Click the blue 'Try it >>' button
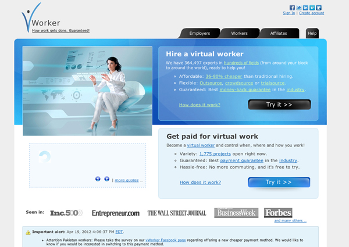The height and width of the screenshot is (247, 349). click(279, 182)
